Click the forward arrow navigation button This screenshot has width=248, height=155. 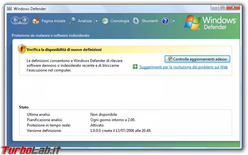[x=25, y=21]
